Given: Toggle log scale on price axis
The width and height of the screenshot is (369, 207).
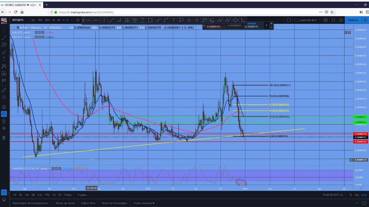Looking at the screenshot, I should [x=357, y=195].
